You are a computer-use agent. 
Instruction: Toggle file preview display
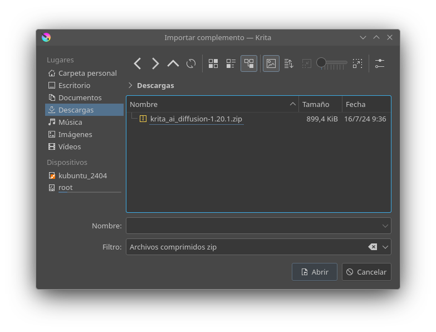tap(271, 64)
